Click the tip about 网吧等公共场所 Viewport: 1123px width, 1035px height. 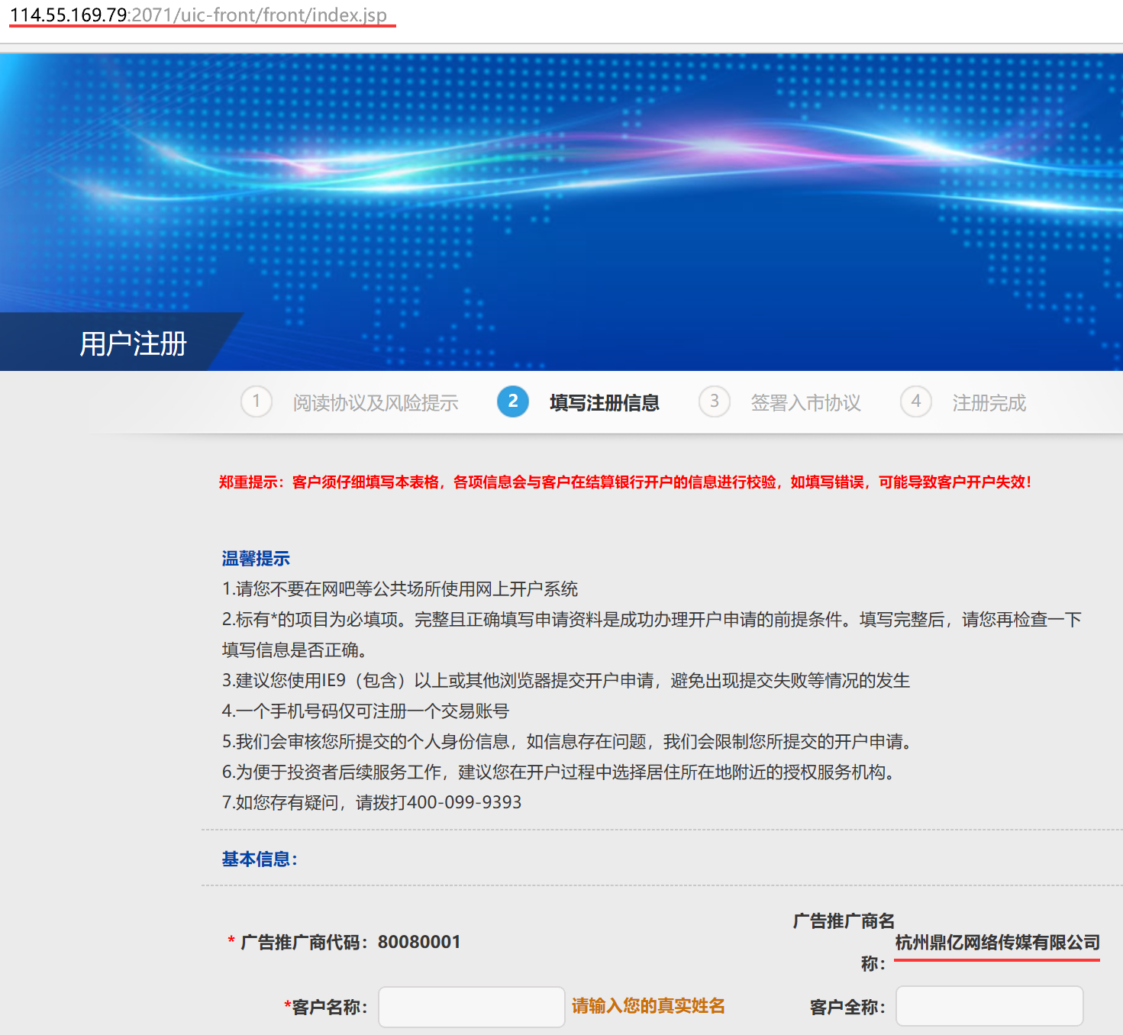tap(400, 589)
